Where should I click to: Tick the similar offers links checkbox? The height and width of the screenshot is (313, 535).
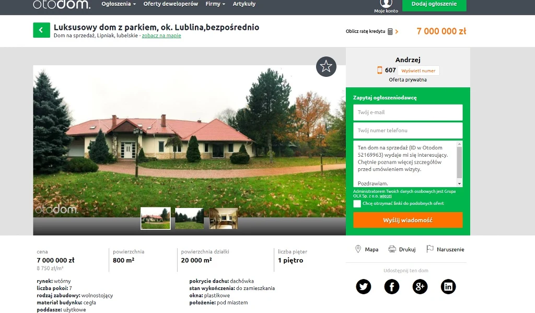pyautogui.click(x=357, y=204)
